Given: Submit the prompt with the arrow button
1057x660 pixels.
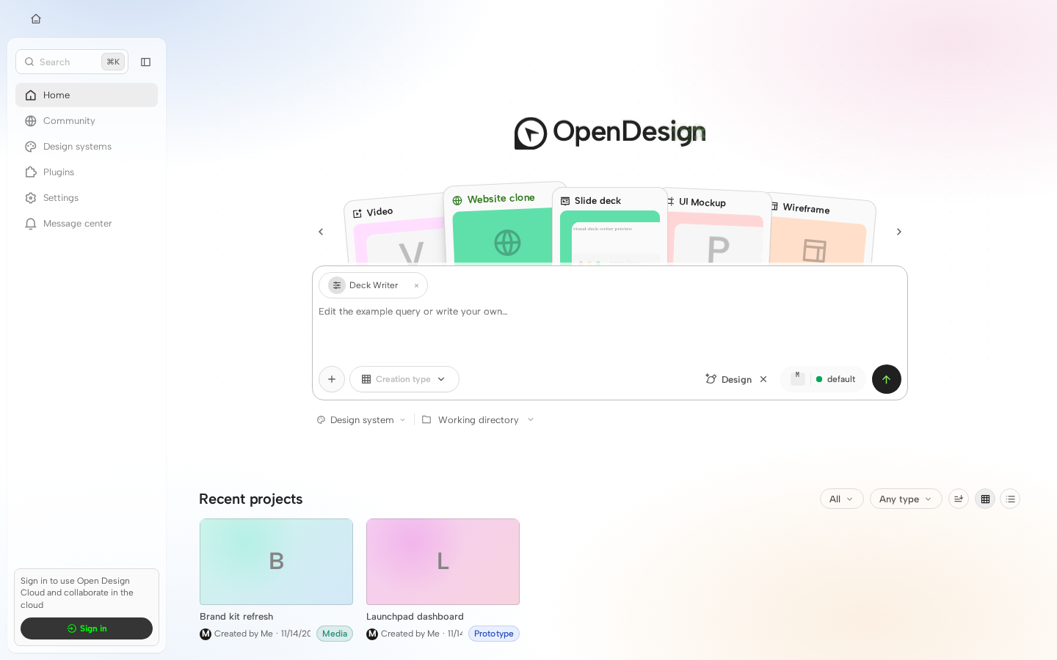Looking at the screenshot, I should (x=886, y=379).
